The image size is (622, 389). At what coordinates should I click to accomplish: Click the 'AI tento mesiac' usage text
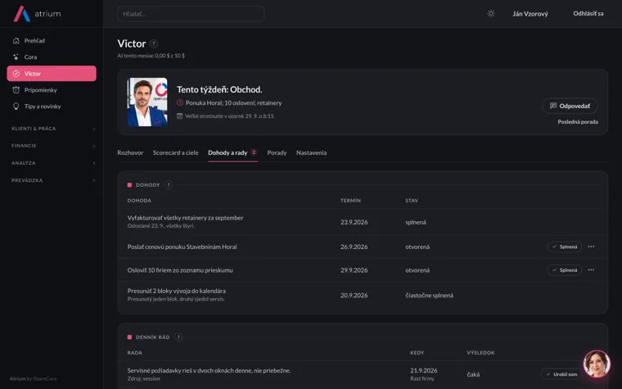tap(151, 56)
